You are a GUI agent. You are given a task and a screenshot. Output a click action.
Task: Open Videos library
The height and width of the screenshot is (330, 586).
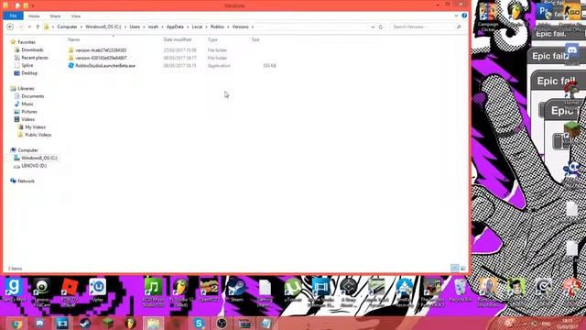[27, 119]
